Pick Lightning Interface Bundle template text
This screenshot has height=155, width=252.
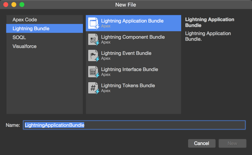[129, 69]
